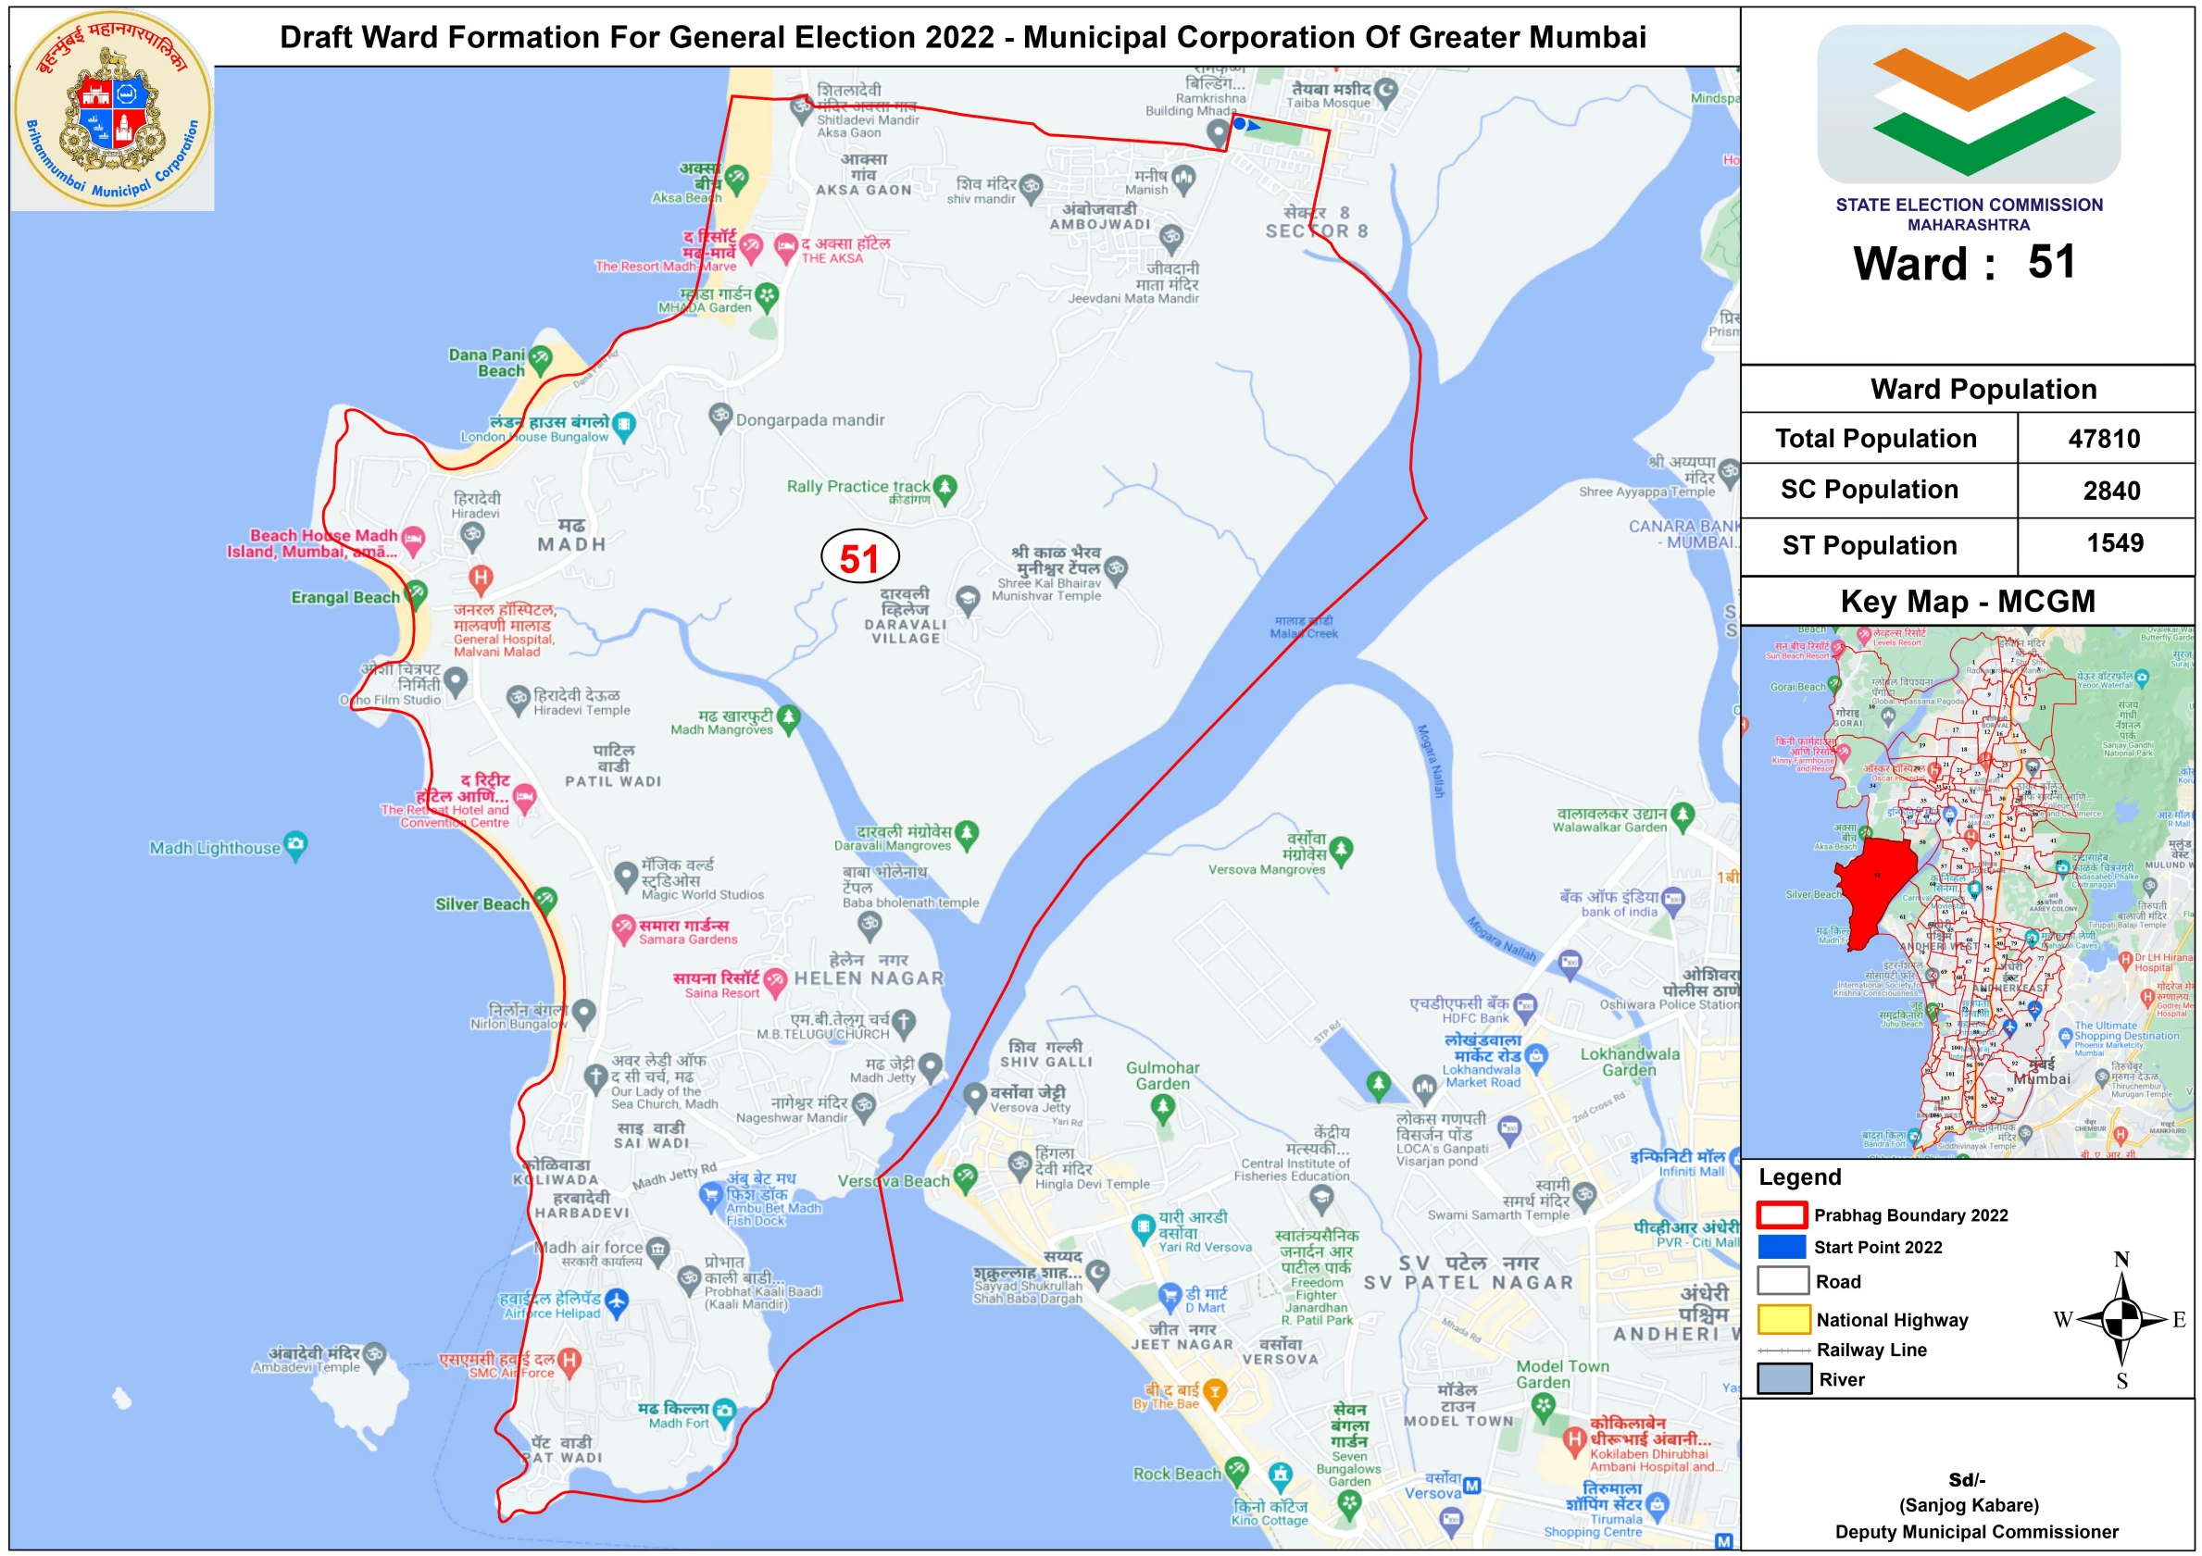
Task: Click the By The Bae bar icon
Action: (1214, 1391)
